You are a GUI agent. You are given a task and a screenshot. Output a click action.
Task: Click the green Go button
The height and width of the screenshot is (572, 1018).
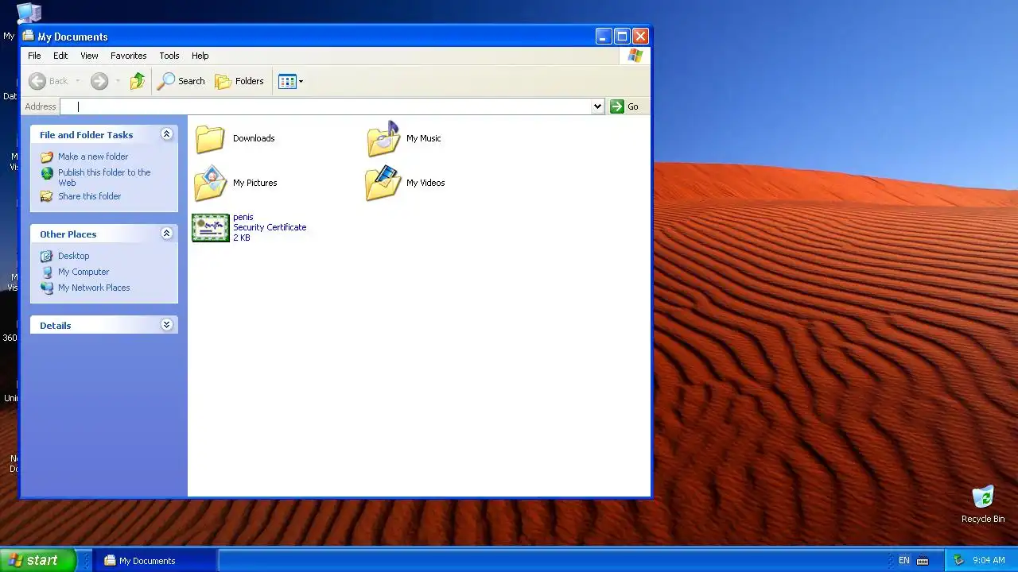click(624, 106)
